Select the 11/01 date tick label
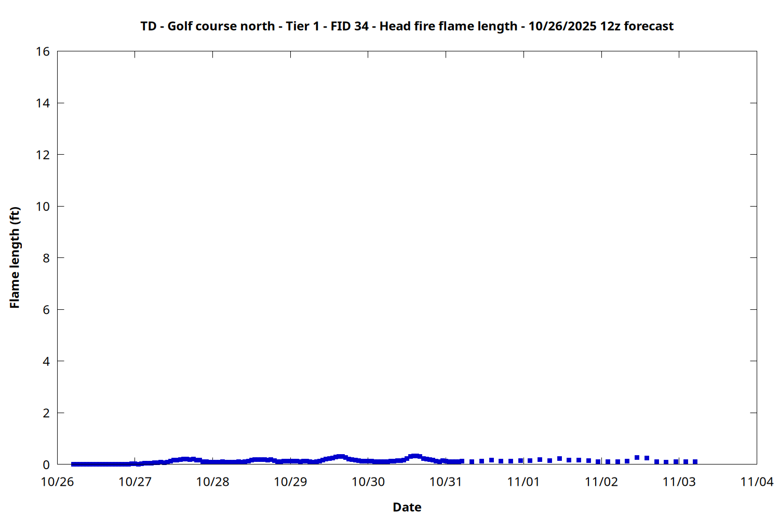Screen dimensions: 779x519 [x=523, y=482]
